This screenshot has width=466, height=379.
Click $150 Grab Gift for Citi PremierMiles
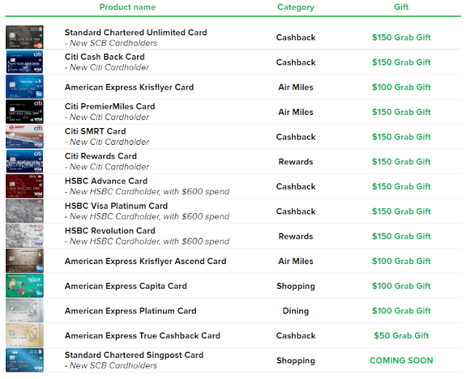coord(401,112)
